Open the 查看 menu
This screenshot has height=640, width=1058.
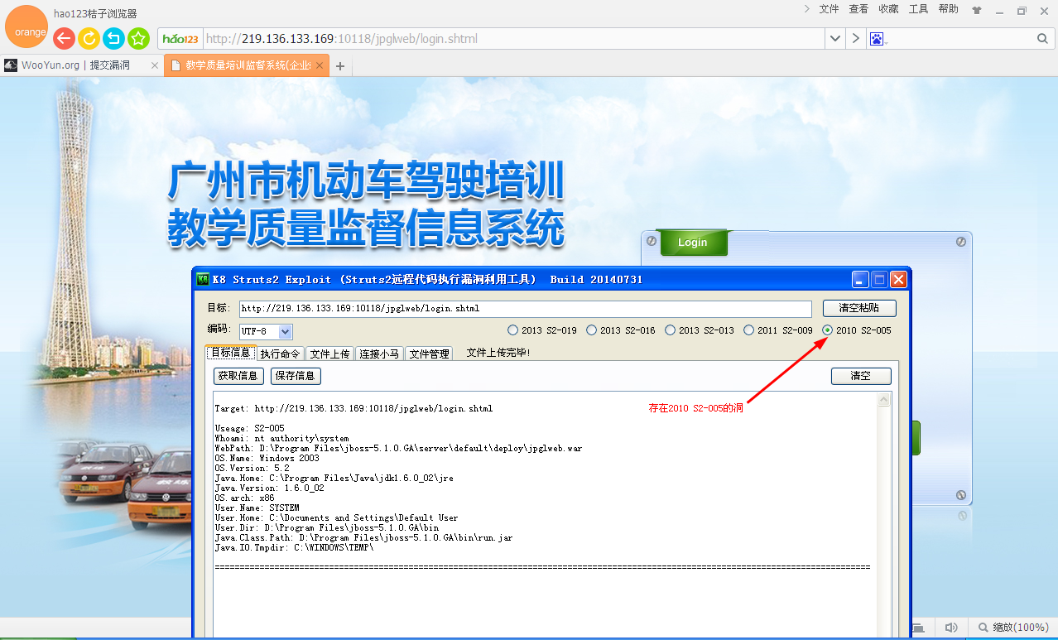[x=858, y=9]
